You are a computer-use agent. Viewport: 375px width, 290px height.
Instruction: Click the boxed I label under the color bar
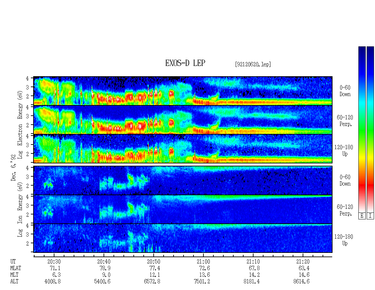coord(370,216)
